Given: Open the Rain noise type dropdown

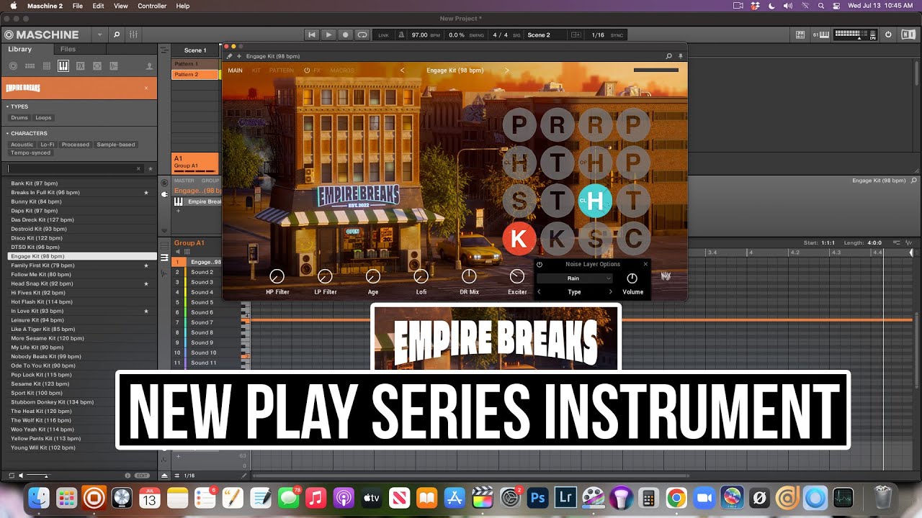Looking at the screenshot, I should (574, 278).
